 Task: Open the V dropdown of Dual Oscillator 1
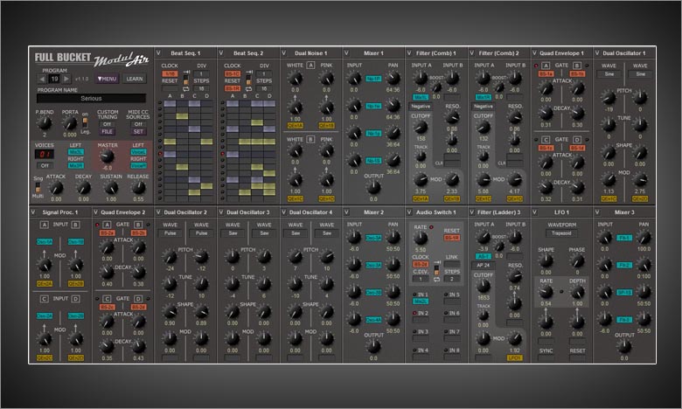pos(596,53)
